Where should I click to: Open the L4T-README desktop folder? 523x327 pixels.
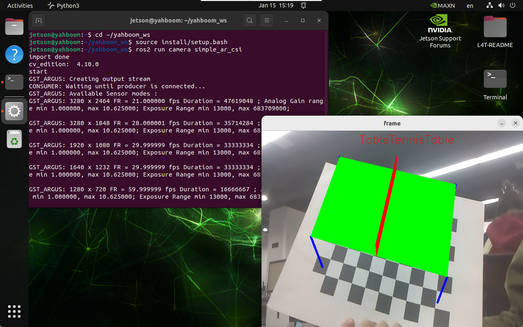495,32
